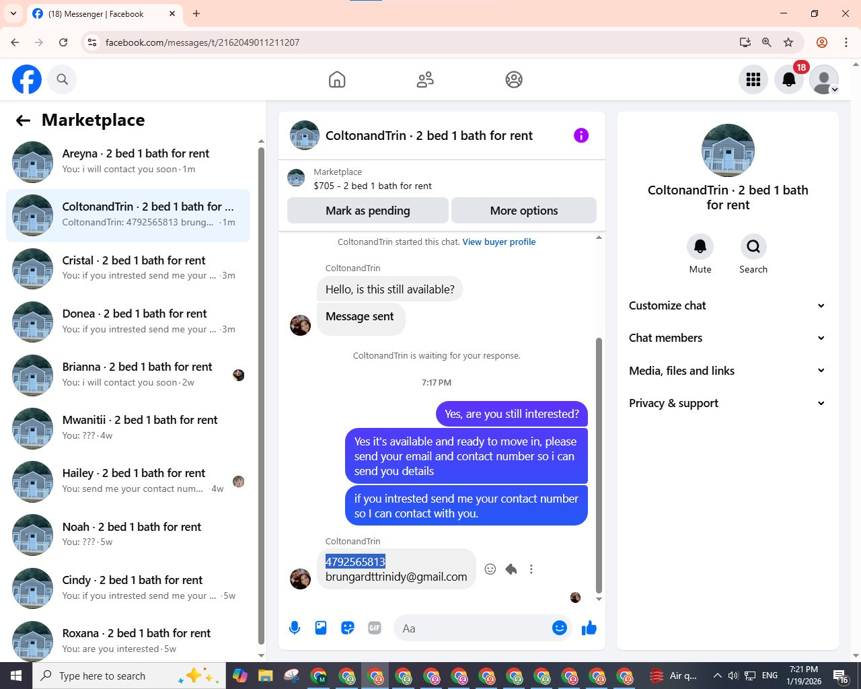Open the Cindy conversation
861x689 pixels.
click(x=128, y=588)
